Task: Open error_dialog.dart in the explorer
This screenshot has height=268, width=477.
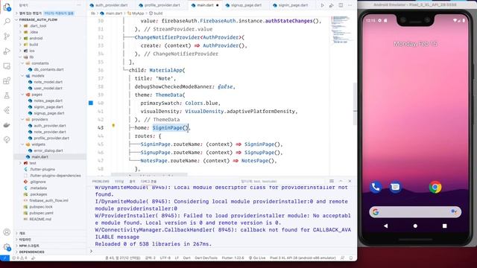Action: [x=48, y=150]
